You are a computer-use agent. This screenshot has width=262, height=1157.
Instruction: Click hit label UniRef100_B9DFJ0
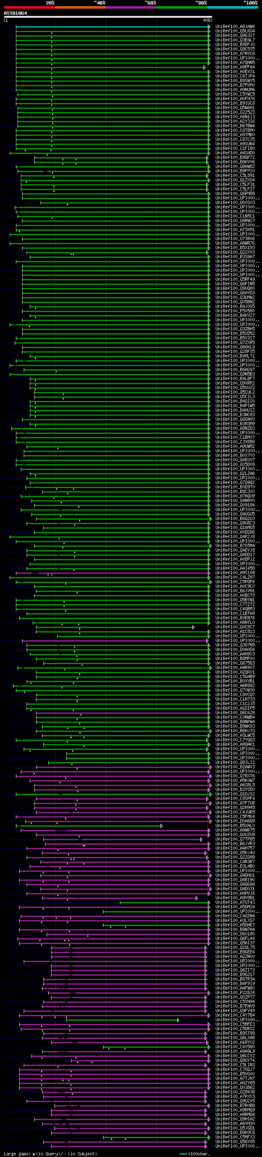(235, 45)
